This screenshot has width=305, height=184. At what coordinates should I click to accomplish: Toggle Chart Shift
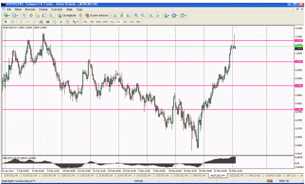(158, 16)
